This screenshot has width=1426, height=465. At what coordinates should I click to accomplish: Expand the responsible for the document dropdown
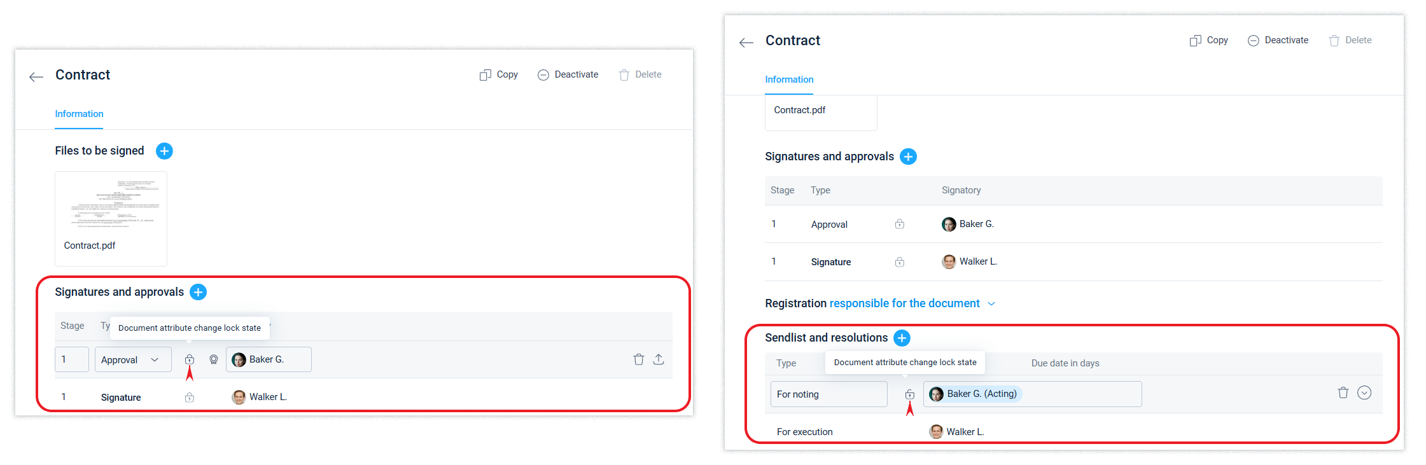(991, 304)
